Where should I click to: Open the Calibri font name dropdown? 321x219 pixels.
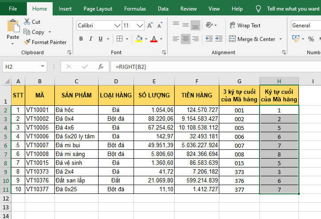pos(117,26)
